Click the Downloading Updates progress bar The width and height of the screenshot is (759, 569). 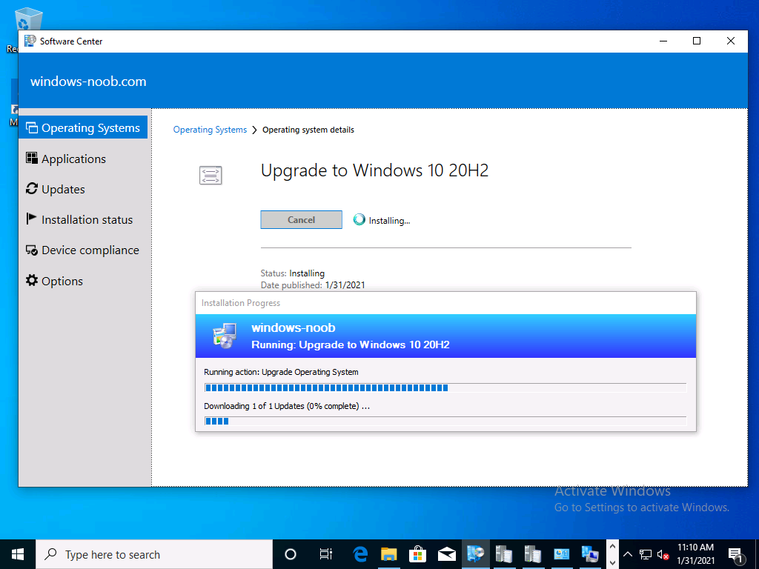(445, 421)
